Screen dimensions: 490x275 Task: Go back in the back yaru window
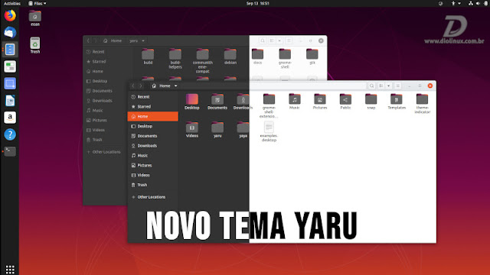pos(88,40)
